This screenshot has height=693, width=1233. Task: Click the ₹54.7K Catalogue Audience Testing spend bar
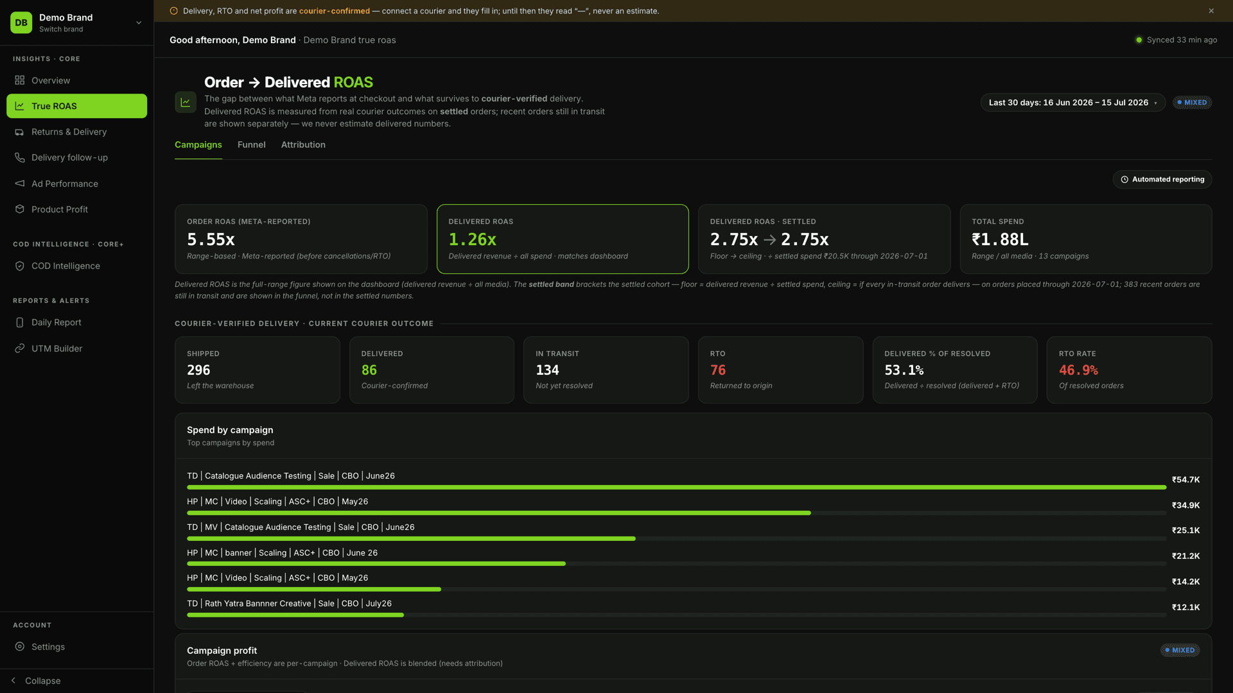click(x=676, y=488)
